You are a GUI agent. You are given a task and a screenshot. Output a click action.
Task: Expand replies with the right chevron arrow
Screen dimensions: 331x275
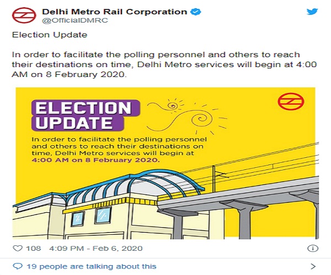click(313, 266)
